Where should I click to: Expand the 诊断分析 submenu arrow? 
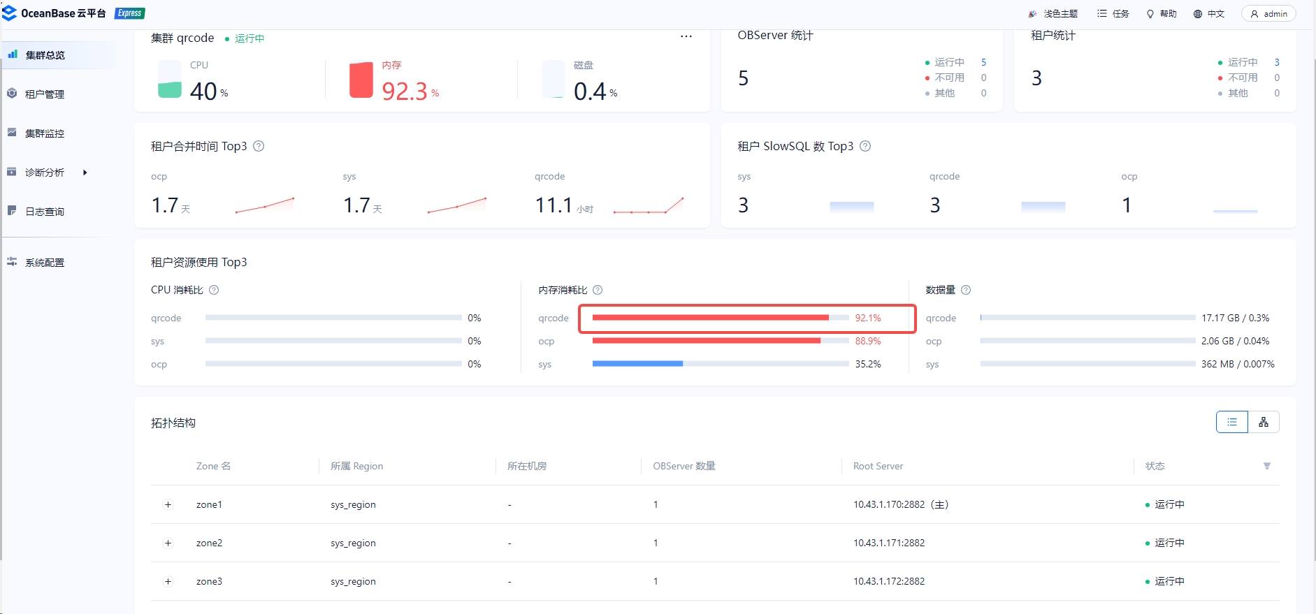85,172
